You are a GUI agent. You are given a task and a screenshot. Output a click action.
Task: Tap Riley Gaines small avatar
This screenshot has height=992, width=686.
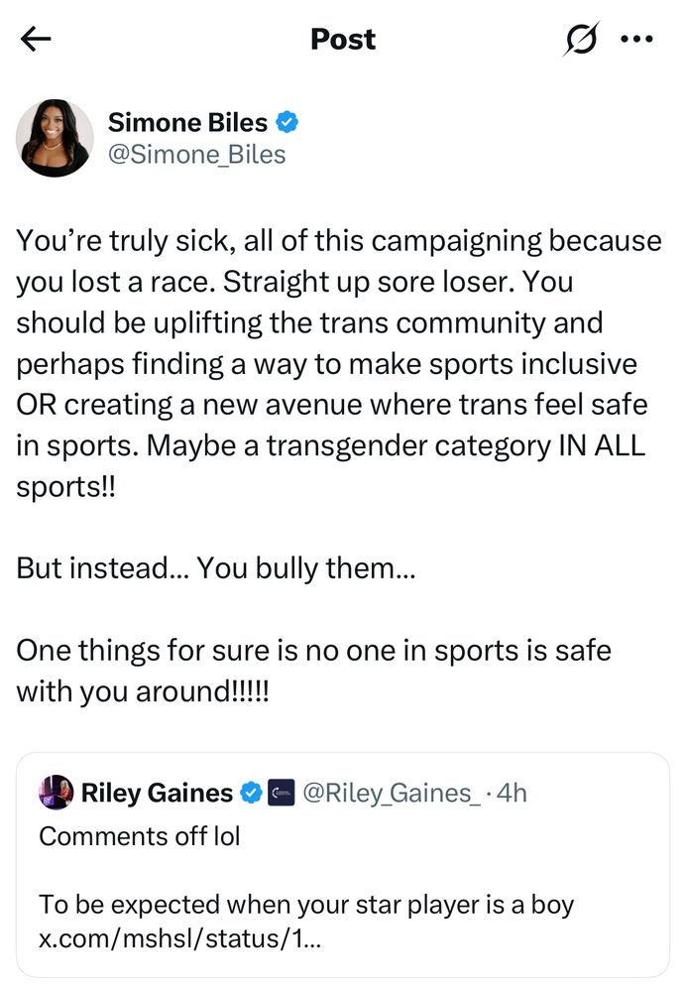point(57,792)
